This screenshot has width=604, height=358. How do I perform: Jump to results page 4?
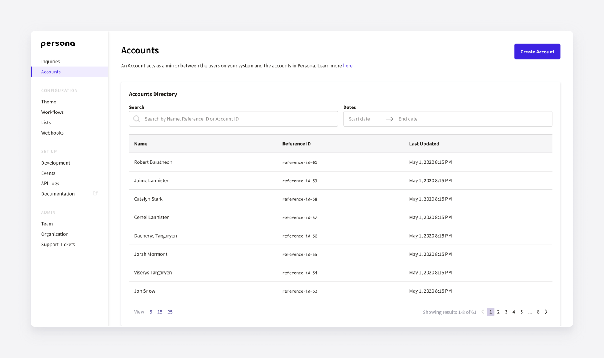click(514, 312)
